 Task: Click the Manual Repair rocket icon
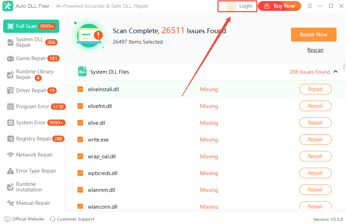(x=11, y=203)
